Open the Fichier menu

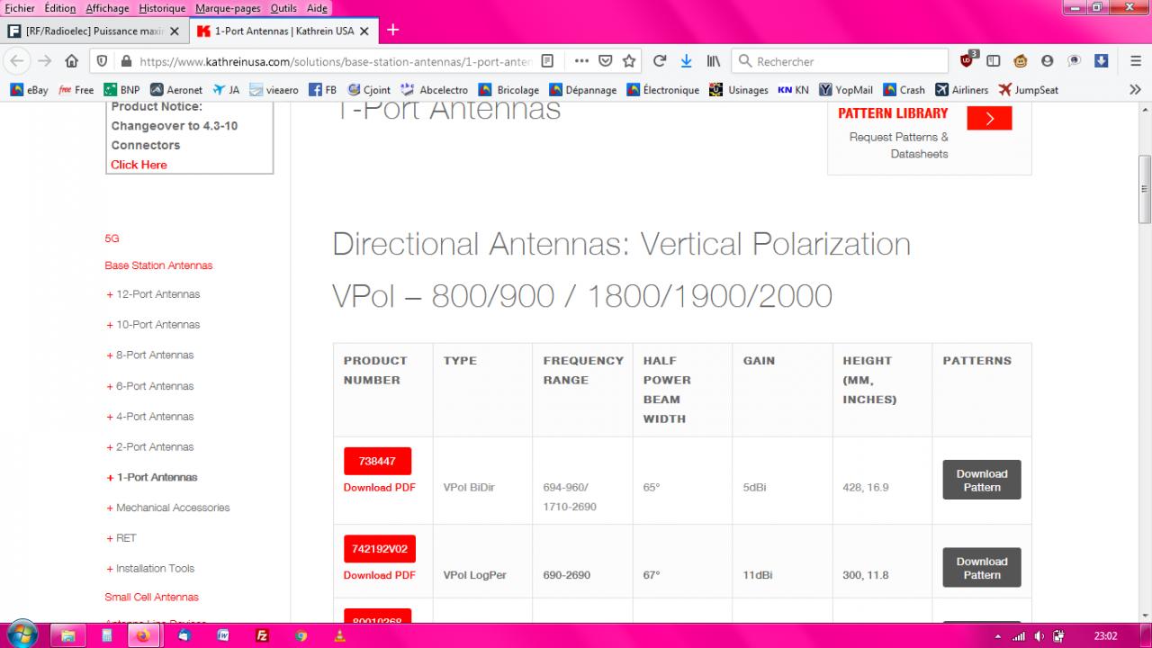click(x=20, y=8)
